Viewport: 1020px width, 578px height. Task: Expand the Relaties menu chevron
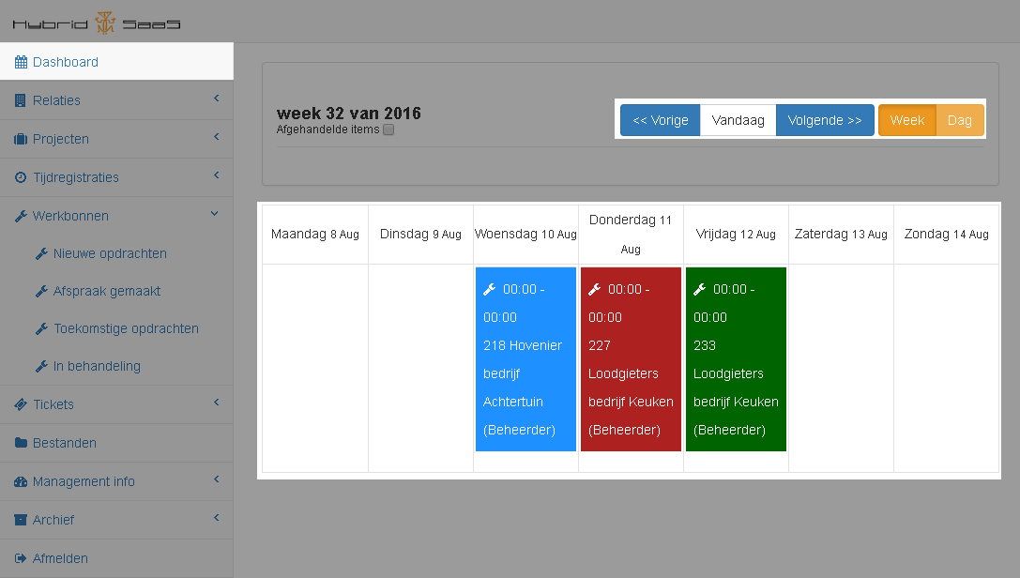(216, 99)
